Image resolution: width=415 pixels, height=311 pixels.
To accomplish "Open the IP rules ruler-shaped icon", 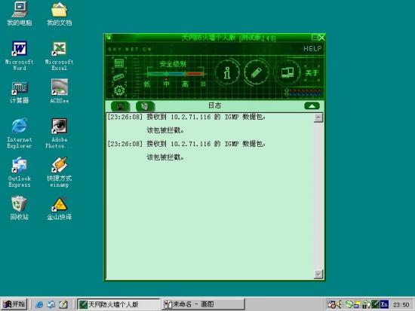I will 118,77.
